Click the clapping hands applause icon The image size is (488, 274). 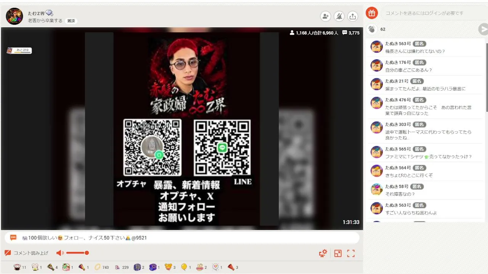coord(372,29)
